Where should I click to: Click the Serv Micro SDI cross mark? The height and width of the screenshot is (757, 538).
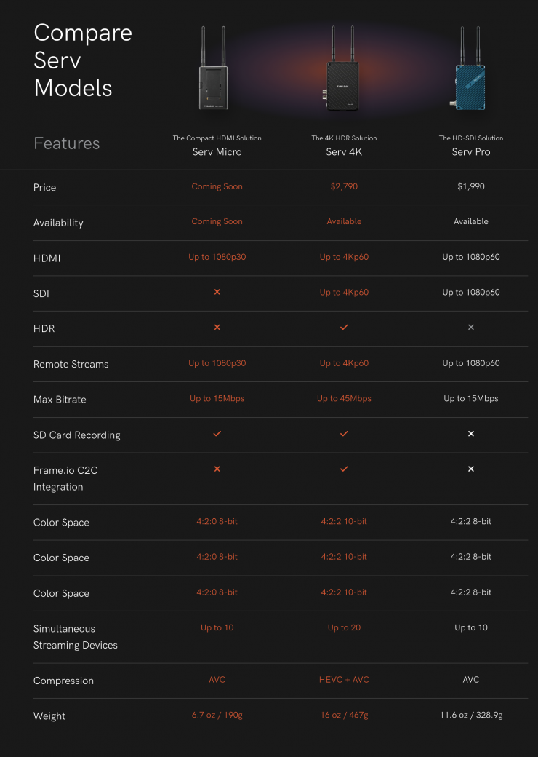click(217, 292)
